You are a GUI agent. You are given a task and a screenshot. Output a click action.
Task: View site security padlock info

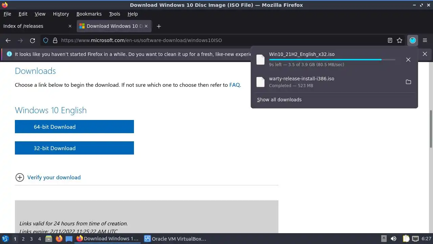click(55, 40)
